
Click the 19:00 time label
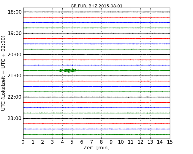coord(15,33)
